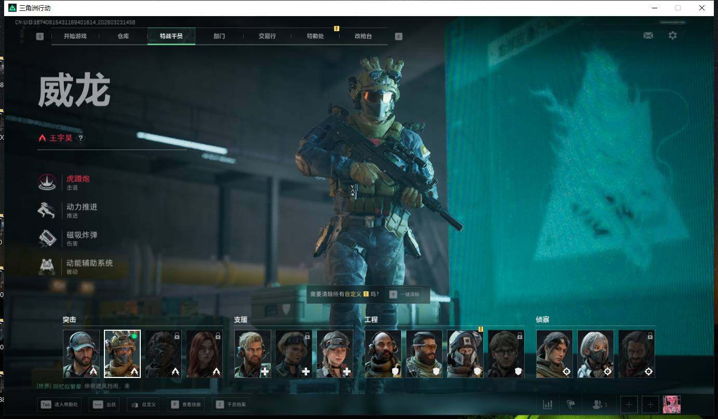Click the 进入特勤处 button
The image size is (718, 419).
[x=59, y=404]
